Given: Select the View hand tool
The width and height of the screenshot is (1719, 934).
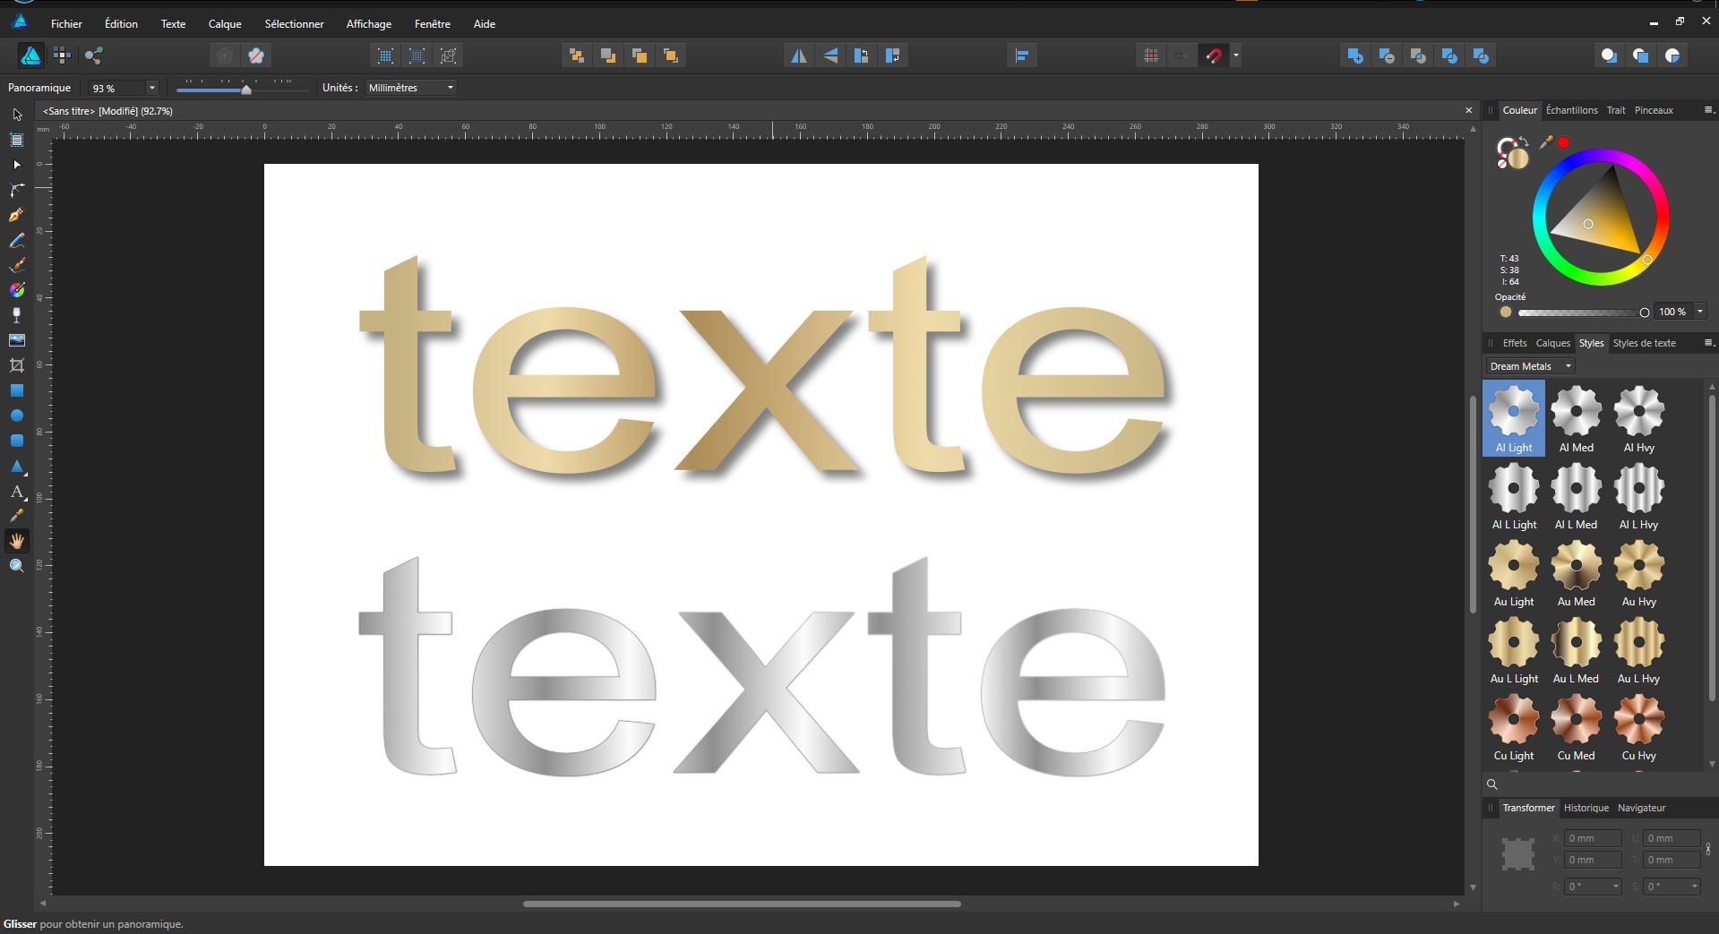Looking at the screenshot, I should click(x=17, y=541).
